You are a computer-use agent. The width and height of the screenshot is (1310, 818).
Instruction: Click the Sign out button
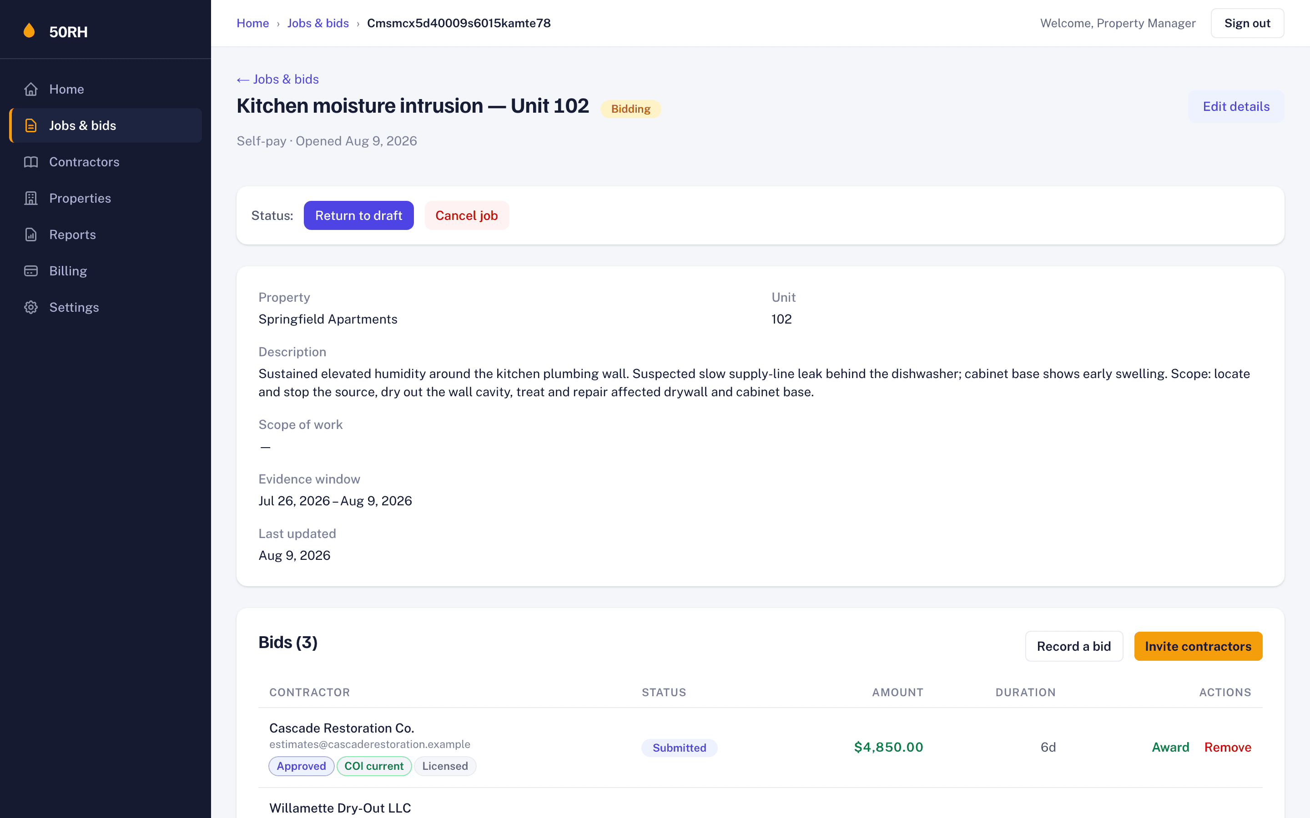click(1247, 23)
